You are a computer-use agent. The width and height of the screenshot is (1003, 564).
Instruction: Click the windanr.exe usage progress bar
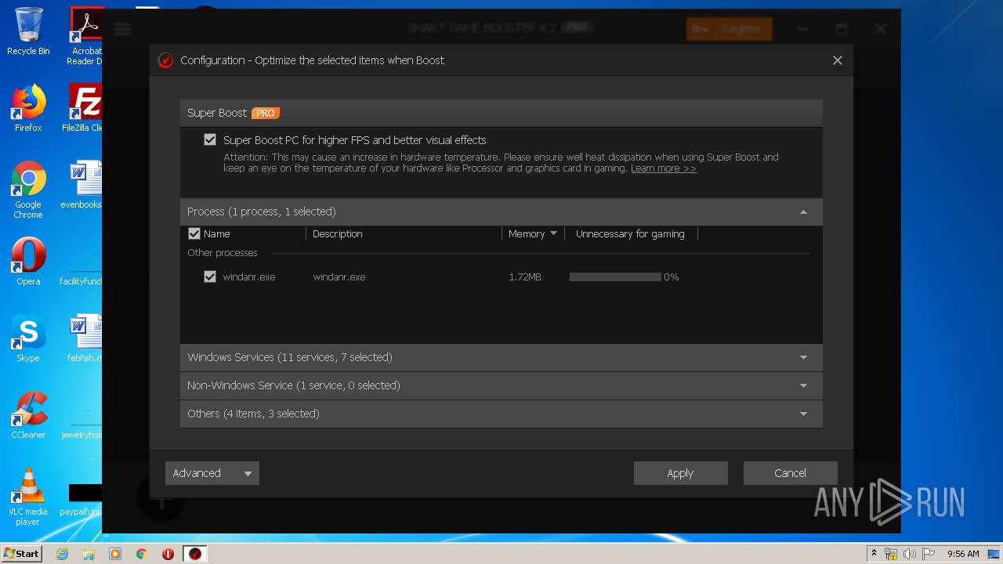[615, 277]
